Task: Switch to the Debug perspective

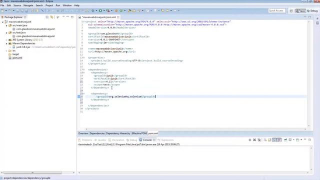Action: click(312, 11)
